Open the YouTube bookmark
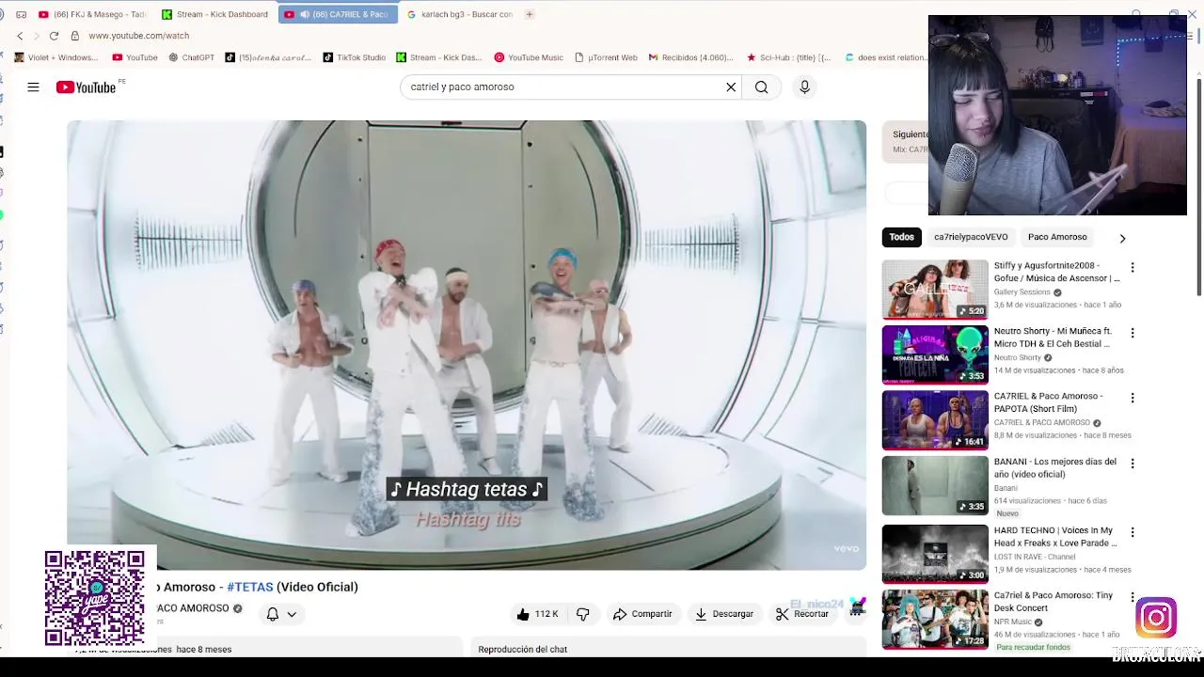The image size is (1204, 677). pos(135,57)
